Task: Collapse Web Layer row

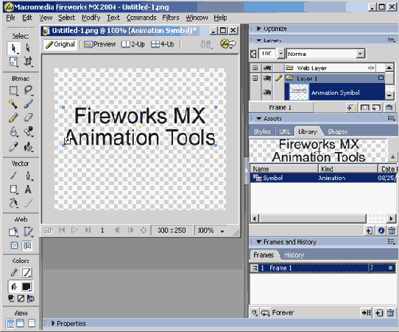Action: pyautogui.click(x=255, y=68)
